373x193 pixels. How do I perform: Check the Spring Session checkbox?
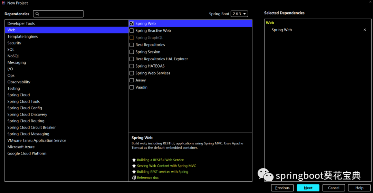[x=132, y=52]
